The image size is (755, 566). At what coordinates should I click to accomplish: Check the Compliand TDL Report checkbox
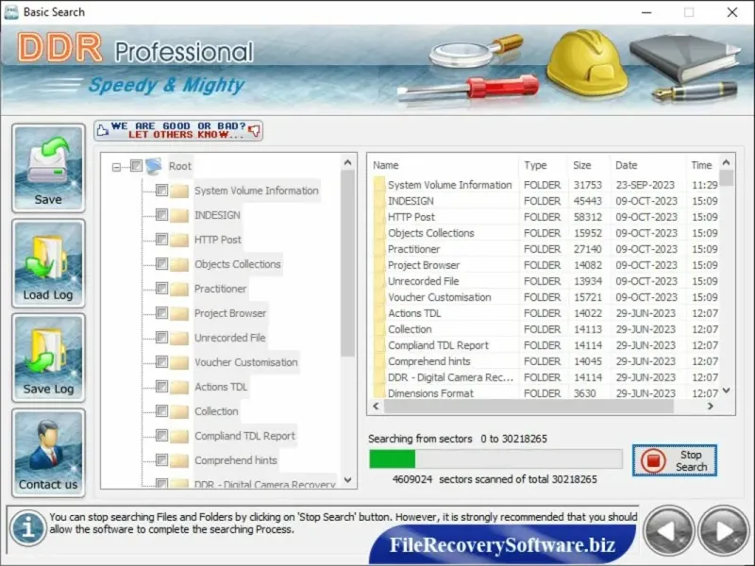pos(161,436)
